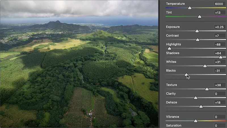
Task: Select the Temperature value field showing 6000
Action: click(220, 4)
